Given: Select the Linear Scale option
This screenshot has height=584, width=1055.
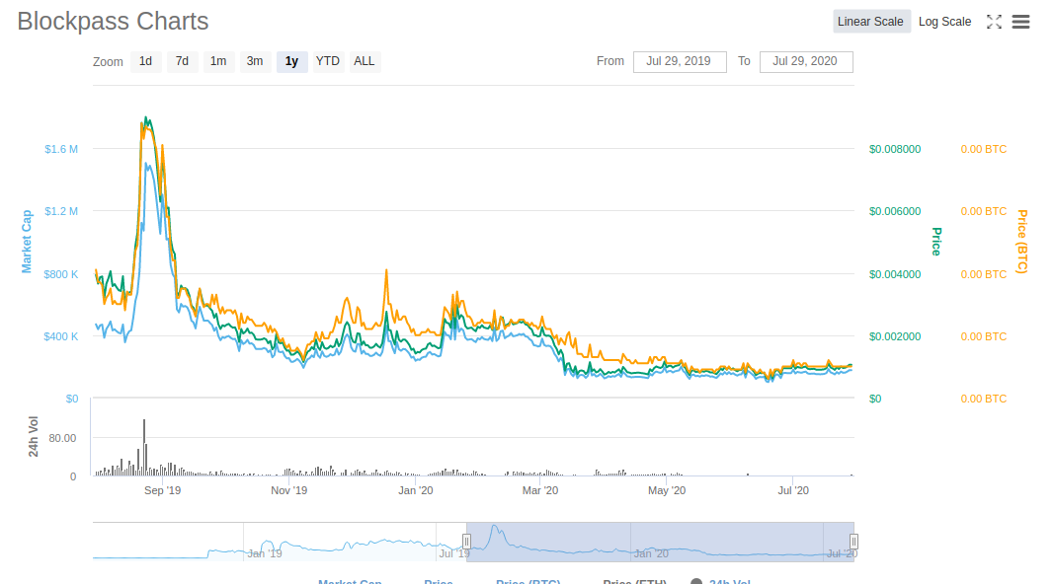Looking at the screenshot, I should [x=870, y=22].
